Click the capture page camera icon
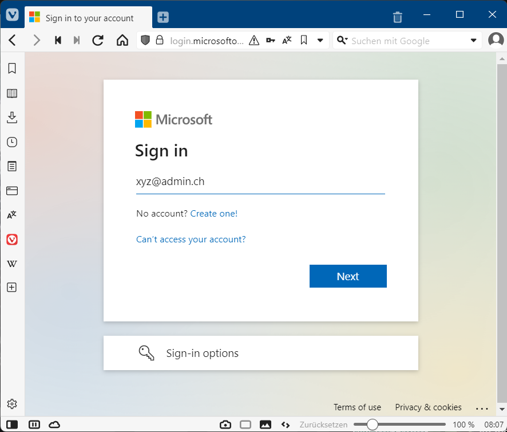 point(225,425)
